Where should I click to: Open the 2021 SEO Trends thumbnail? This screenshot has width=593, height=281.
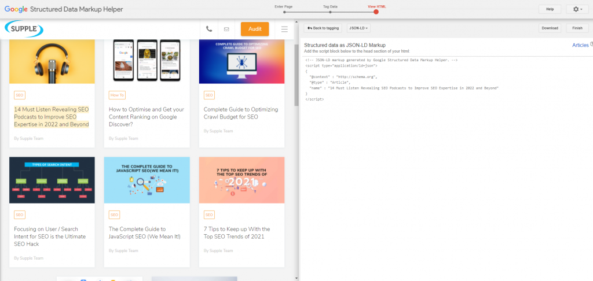tap(241, 180)
